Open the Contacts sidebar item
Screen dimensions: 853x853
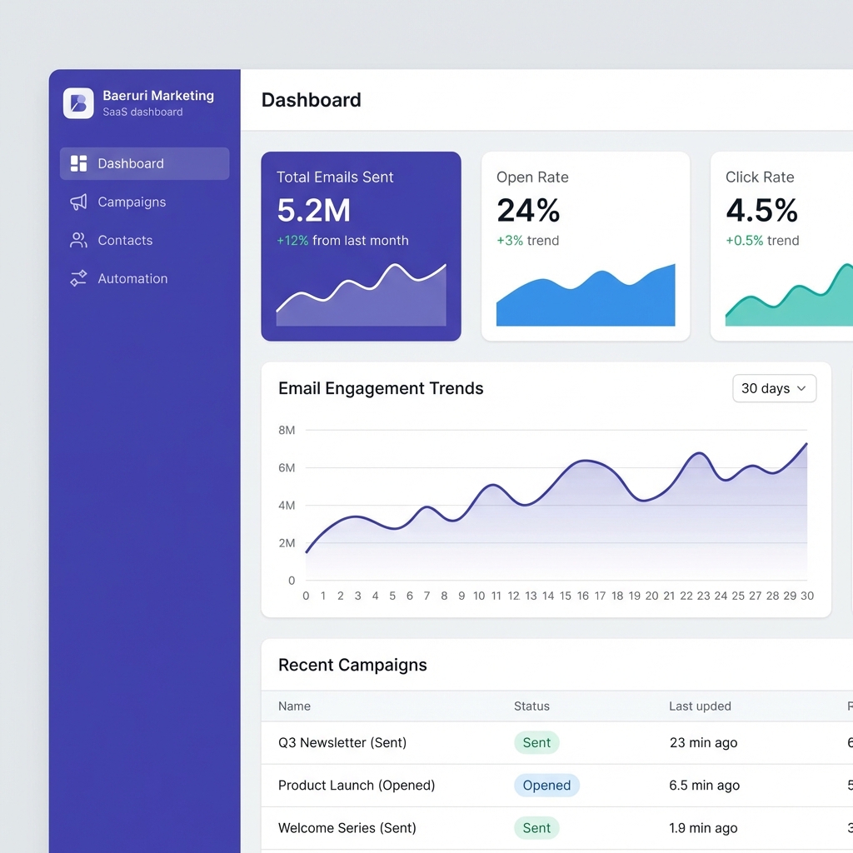pos(125,240)
